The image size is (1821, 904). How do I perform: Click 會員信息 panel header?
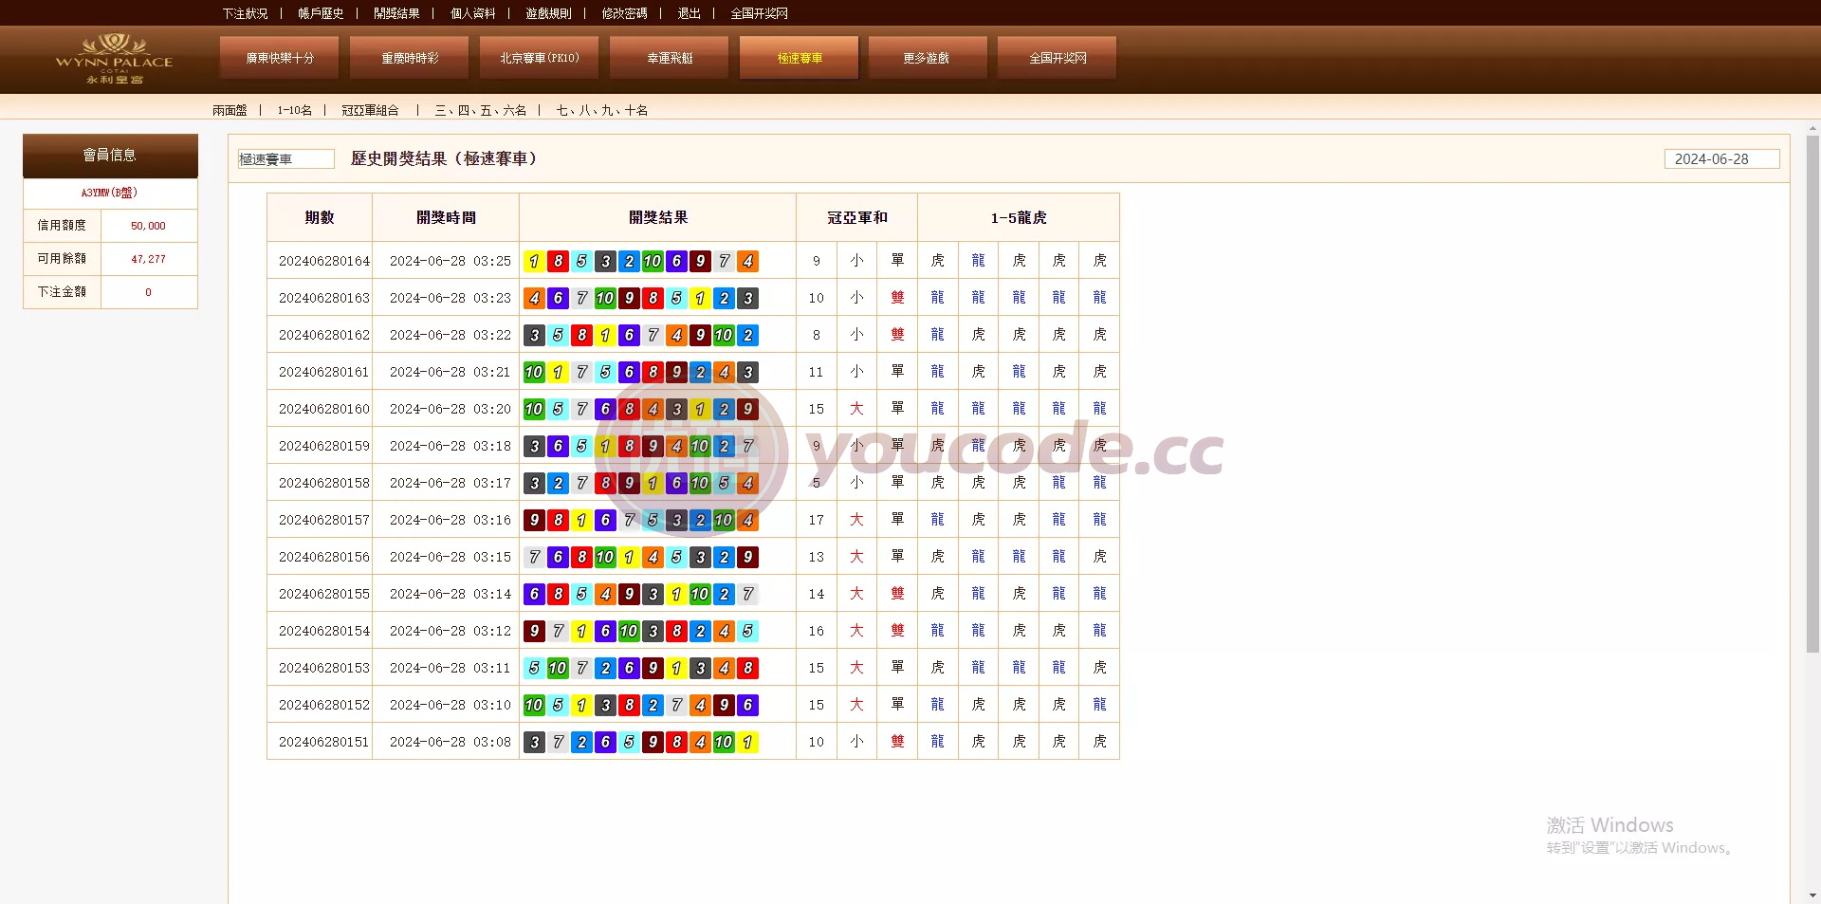tap(110, 156)
